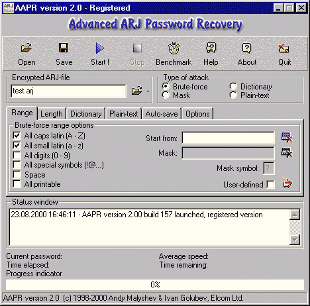The height and width of the screenshot is (306, 310).
Task: Enable the All digits (0 - 9) checkbox
Action: tap(17, 155)
